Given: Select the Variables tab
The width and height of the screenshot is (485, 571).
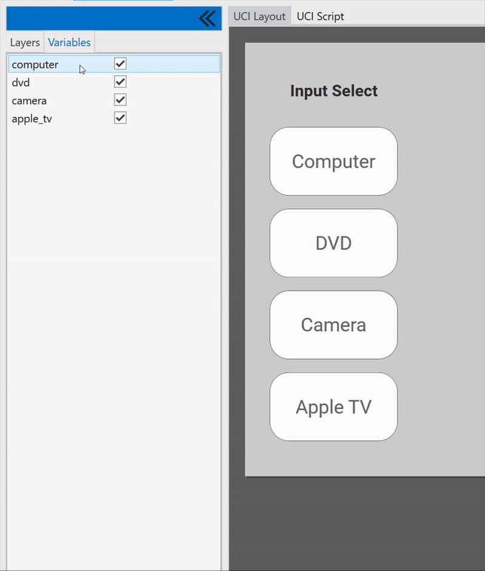Looking at the screenshot, I should point(69,42).
